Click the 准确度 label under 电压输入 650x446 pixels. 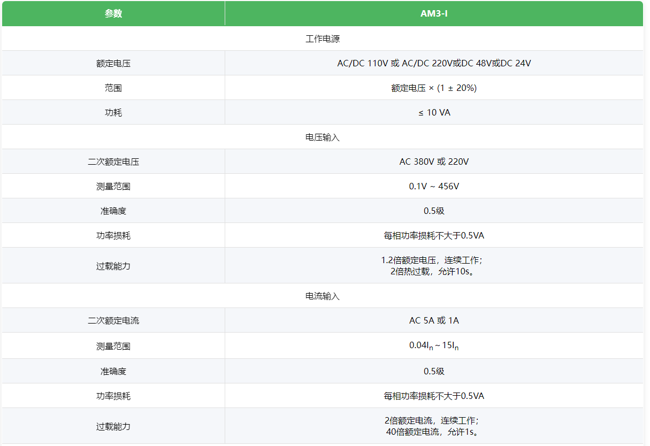point(113,211)
